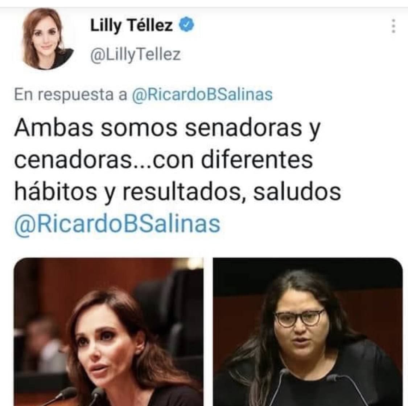Open @RicardoBSalinas in the reply-to line
Image resolution: width=408 pixels, height=406 pixels.
(202, 94)
